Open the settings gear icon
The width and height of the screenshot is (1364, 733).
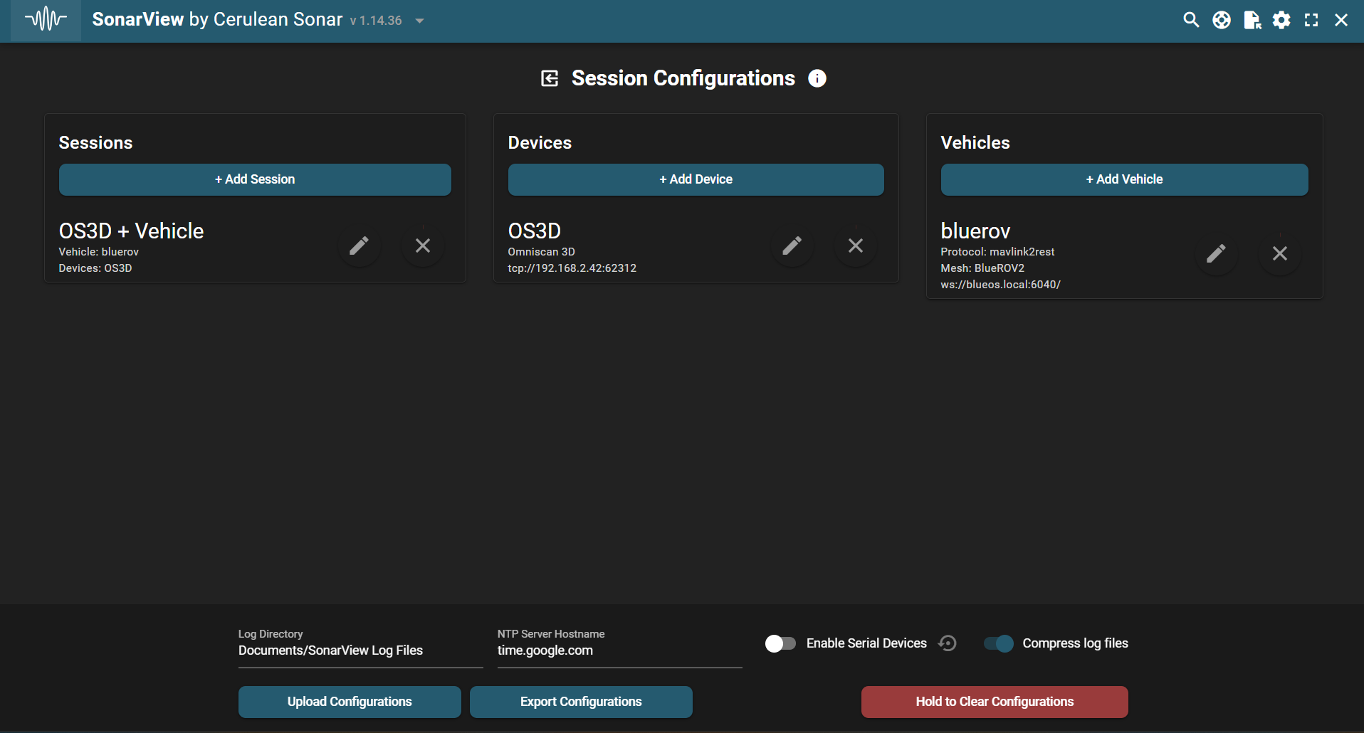coord(1281,20)
